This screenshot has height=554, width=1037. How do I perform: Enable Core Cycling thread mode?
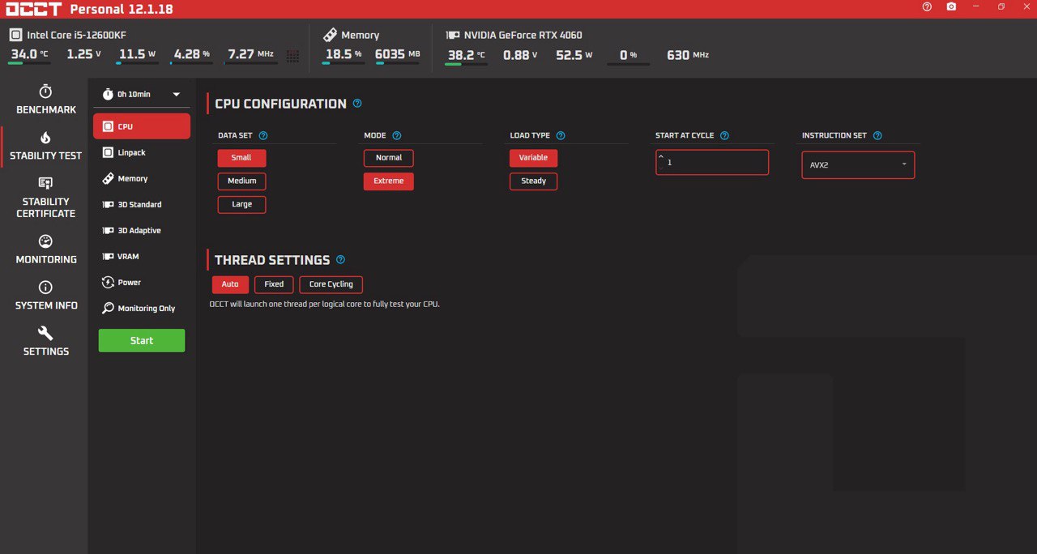click(331, 284)
